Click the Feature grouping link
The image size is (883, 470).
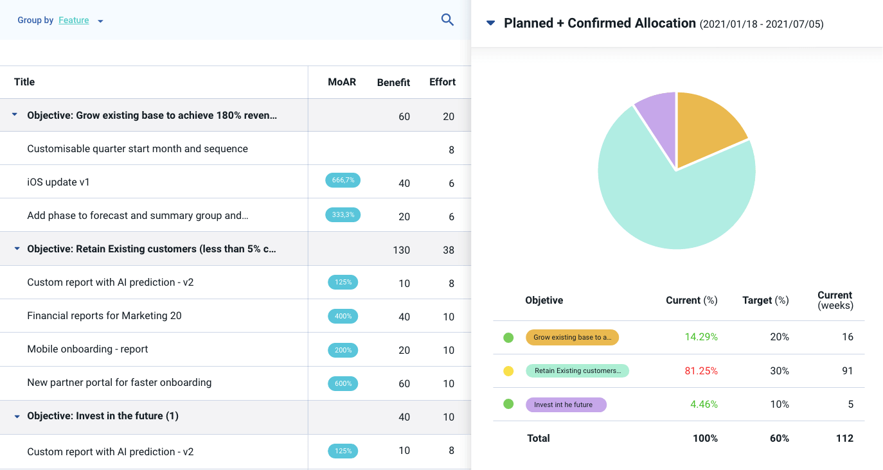pyautogui.click(x=74, y=20)
